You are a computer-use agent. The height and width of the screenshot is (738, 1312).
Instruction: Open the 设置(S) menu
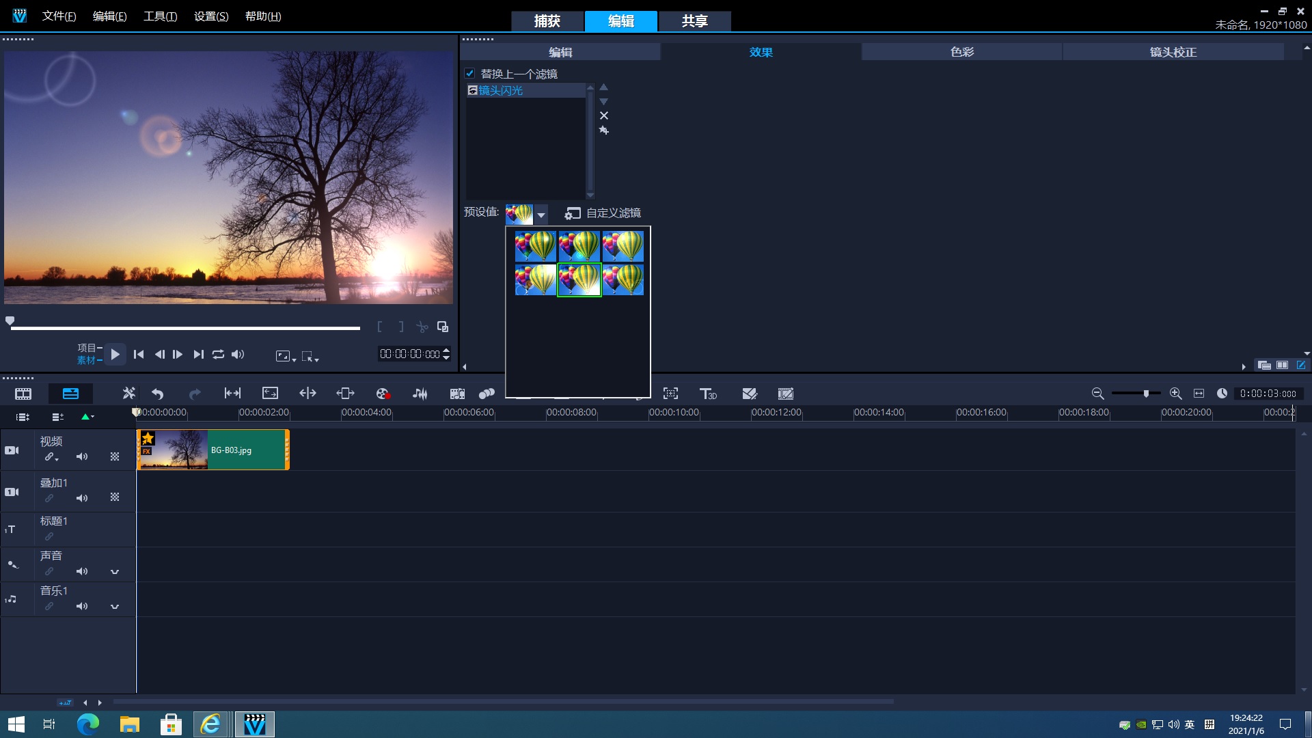tap(211, 16)
